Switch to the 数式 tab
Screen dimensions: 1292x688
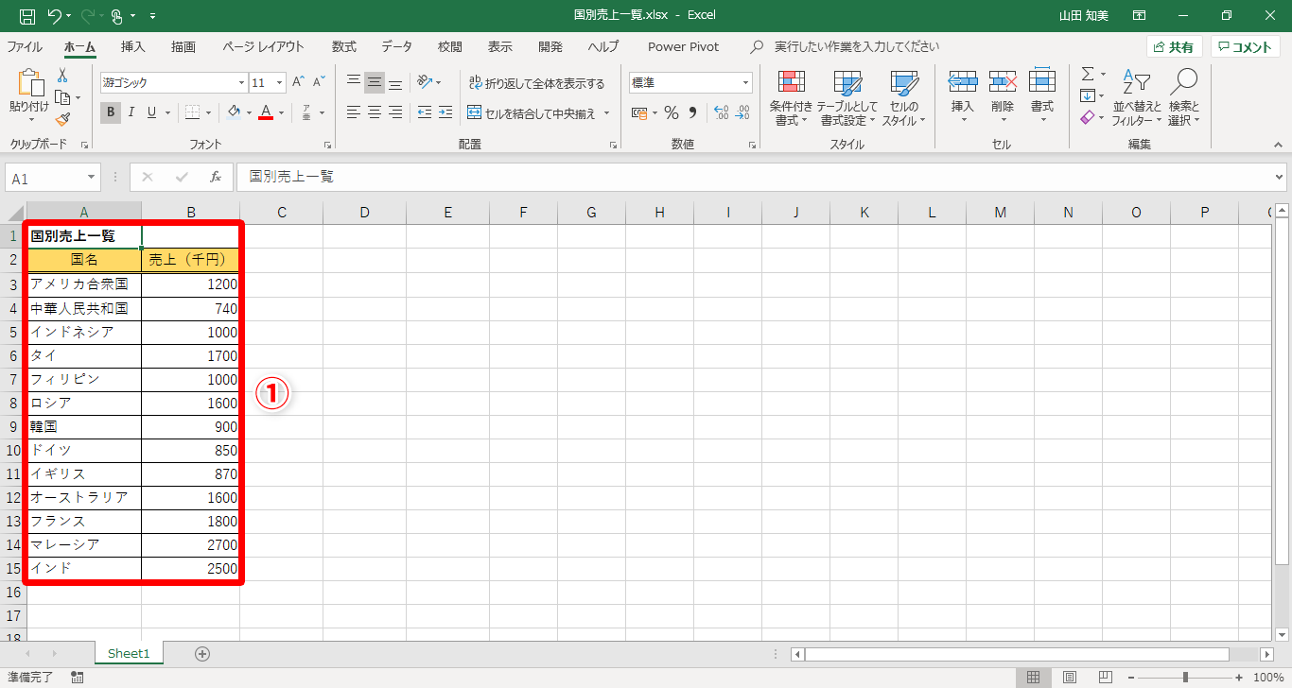point(344,46)
